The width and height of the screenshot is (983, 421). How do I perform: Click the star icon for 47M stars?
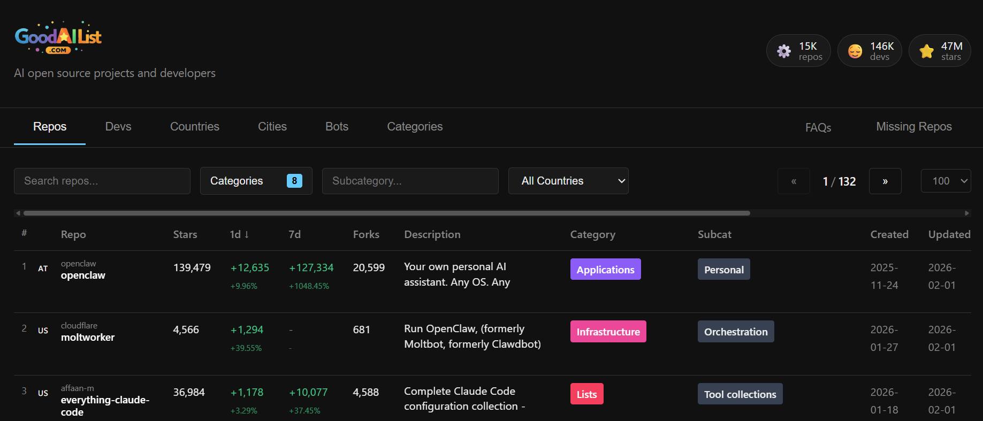(x=926, y=51)
